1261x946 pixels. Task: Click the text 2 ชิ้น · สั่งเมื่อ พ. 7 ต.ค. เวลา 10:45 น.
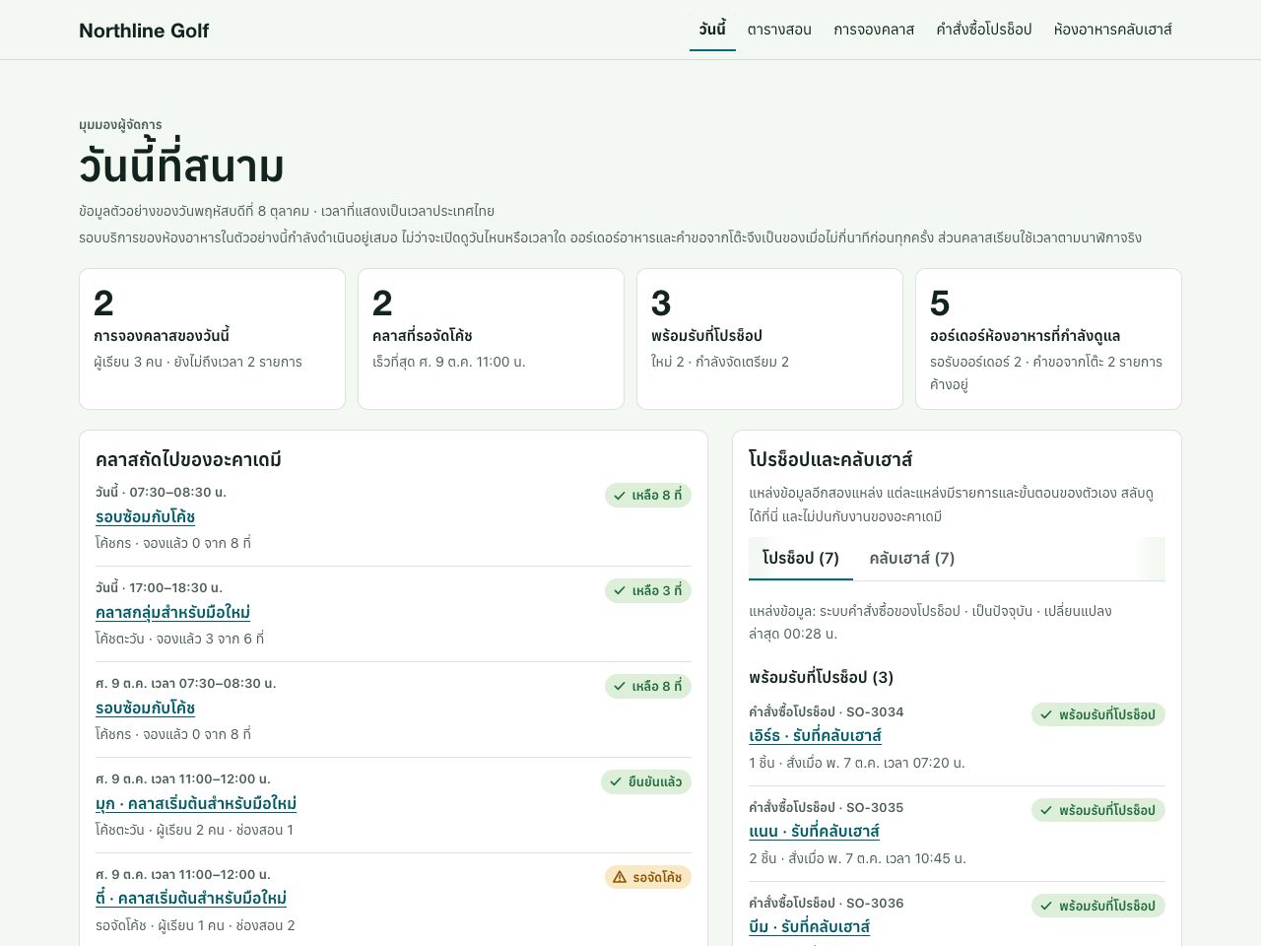(x=857, y=859)
